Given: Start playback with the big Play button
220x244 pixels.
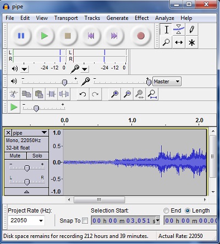Looking at the screenshot, I should pyautogui.click(x=45, y=36).
